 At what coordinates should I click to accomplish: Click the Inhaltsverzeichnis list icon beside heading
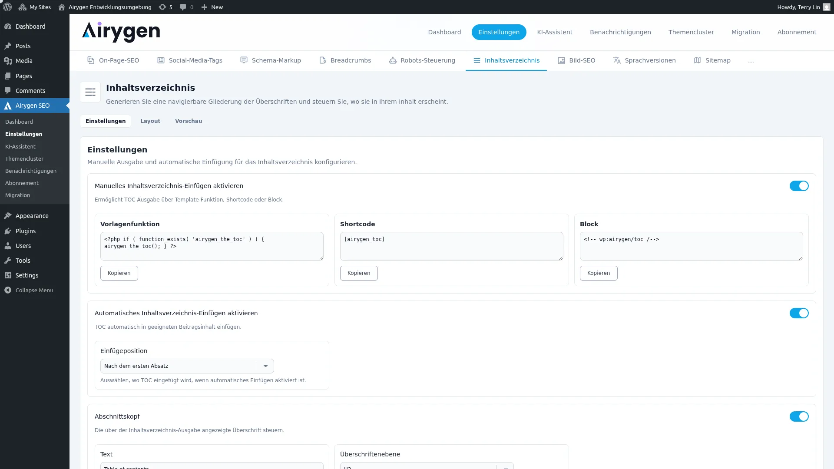[90, 92]
